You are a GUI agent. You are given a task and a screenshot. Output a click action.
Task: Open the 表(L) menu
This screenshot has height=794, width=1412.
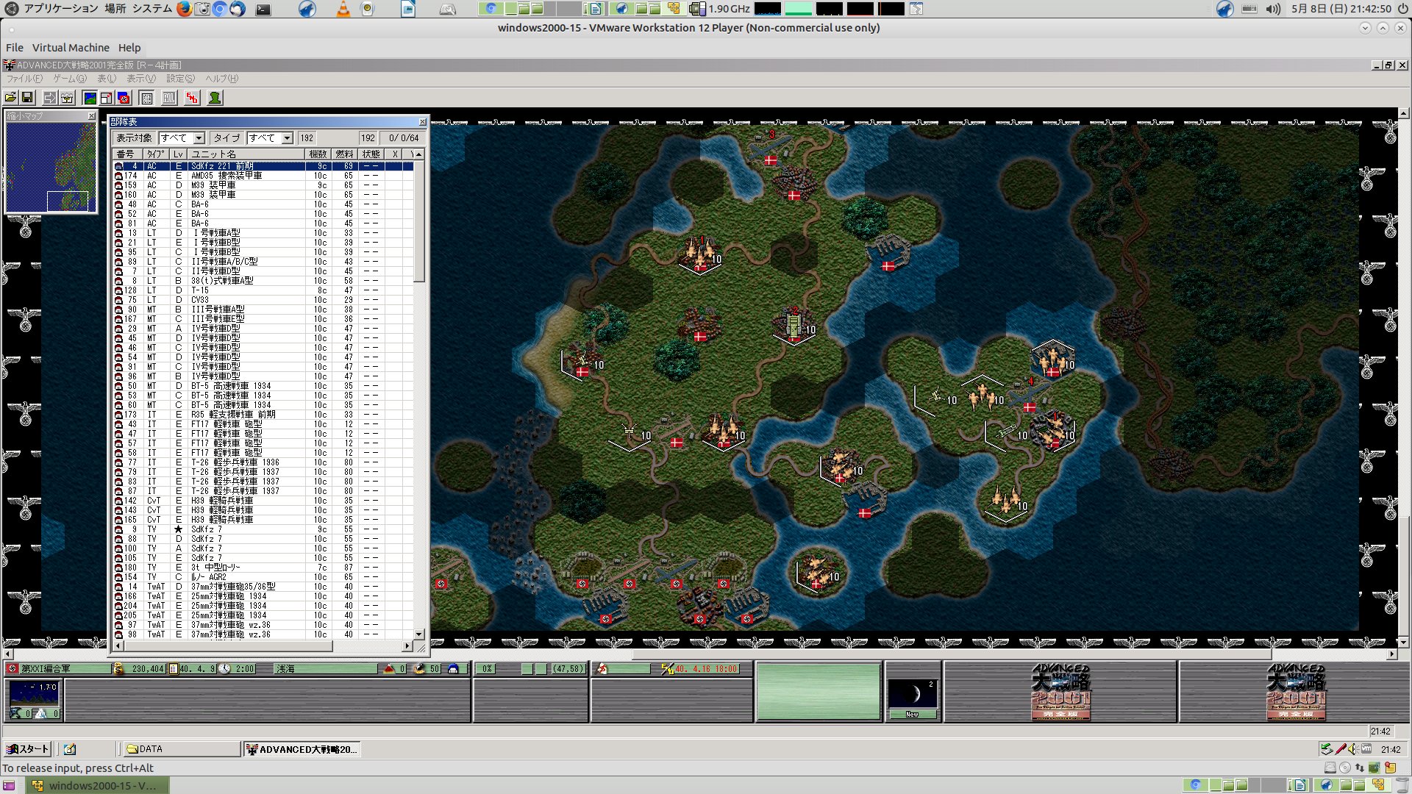coord(107,79)
